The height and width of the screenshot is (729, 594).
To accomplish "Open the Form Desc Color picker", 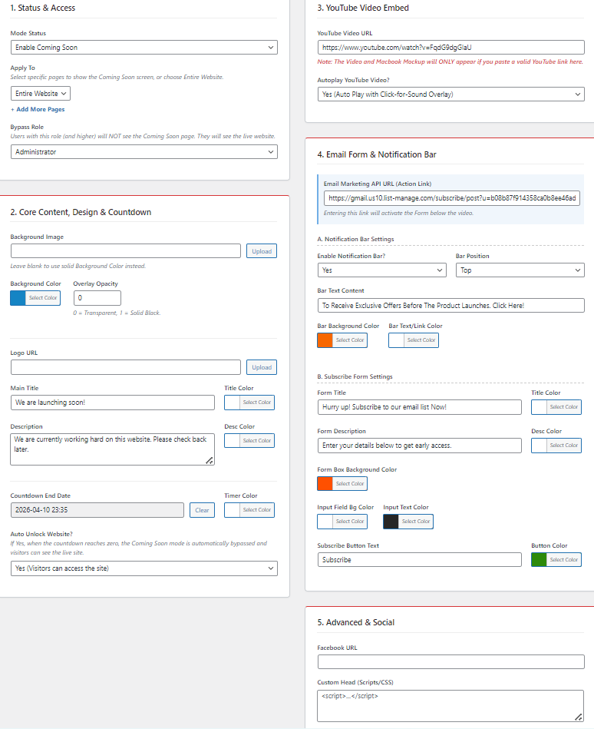I will point(556,446).
